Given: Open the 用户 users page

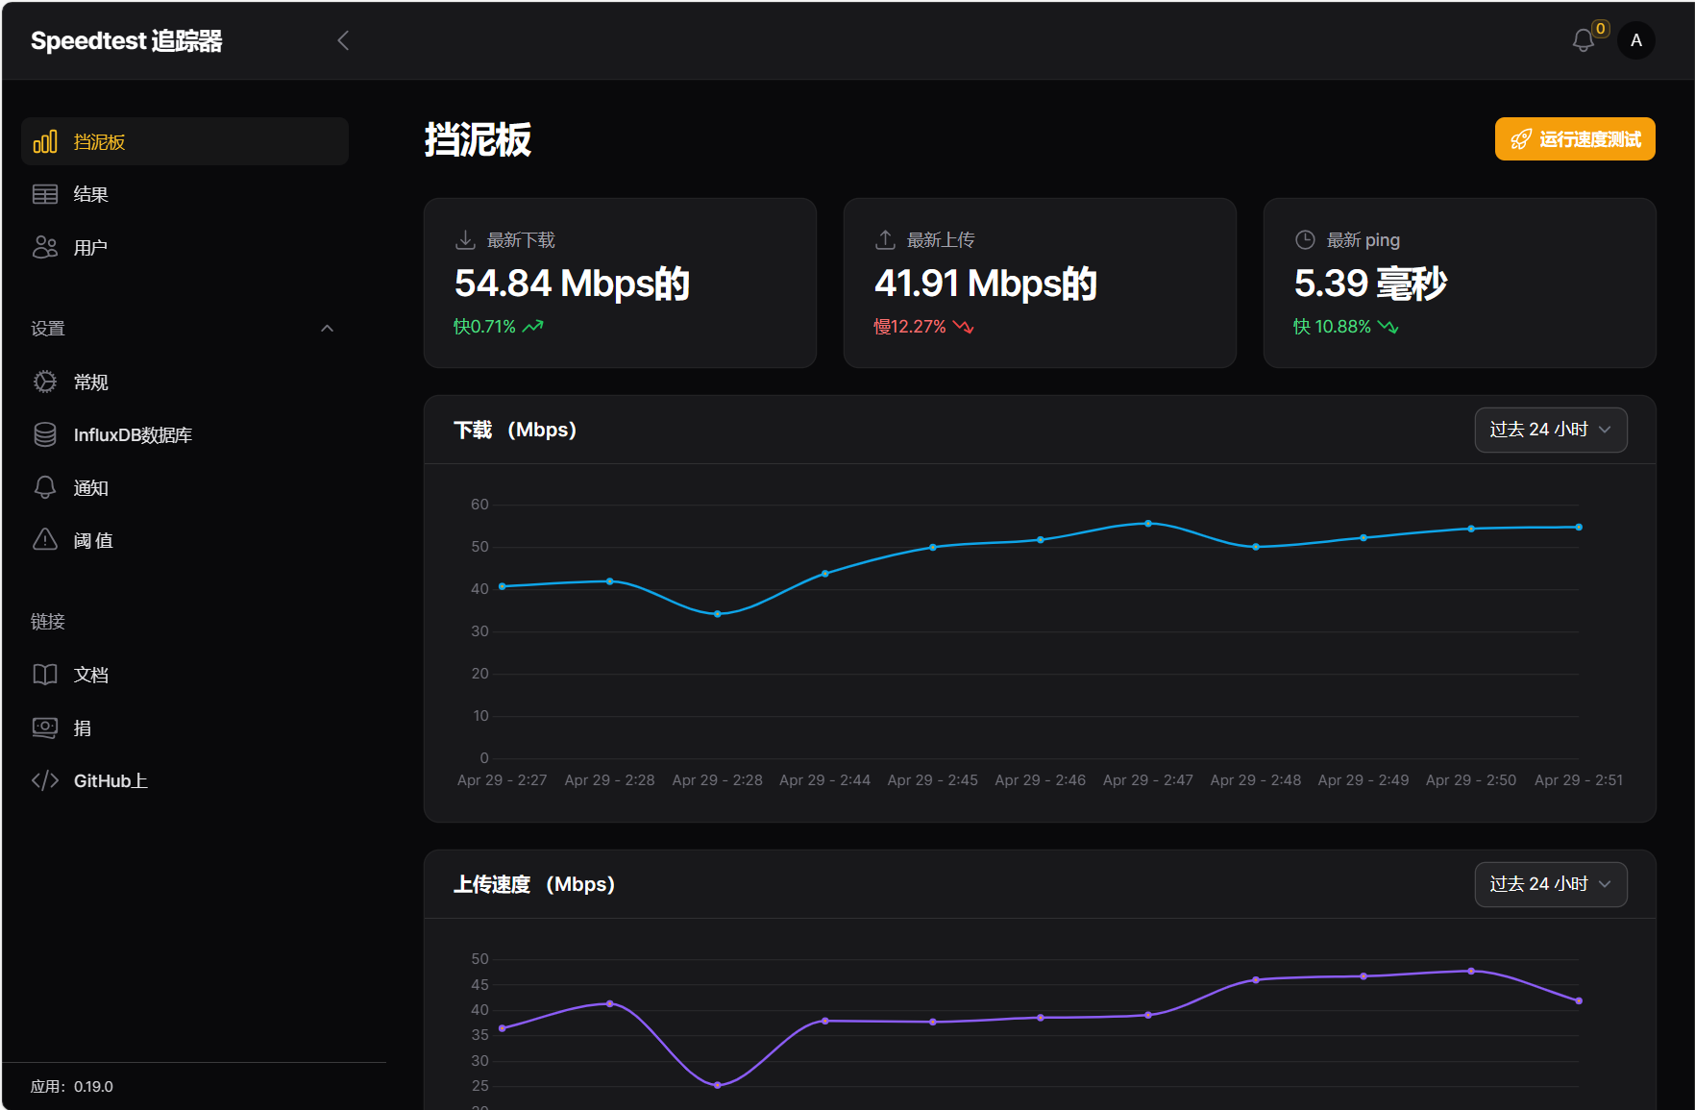Looking at the screenshot, I should tap(90, 247).
